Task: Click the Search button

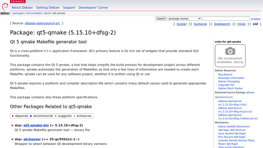Action: (161, 18)
